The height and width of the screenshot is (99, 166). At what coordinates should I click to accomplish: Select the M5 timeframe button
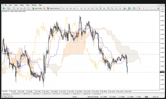(67, 8)
